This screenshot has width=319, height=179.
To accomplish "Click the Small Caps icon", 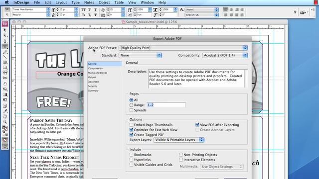I will (83, 15).
